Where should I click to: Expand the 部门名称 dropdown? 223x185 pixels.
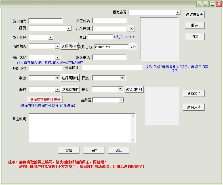57,58
